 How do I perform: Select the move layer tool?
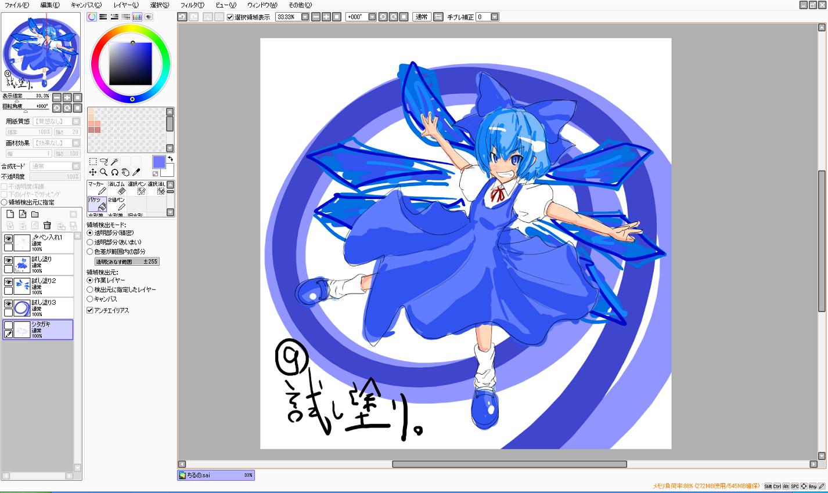tap(93, 172)
